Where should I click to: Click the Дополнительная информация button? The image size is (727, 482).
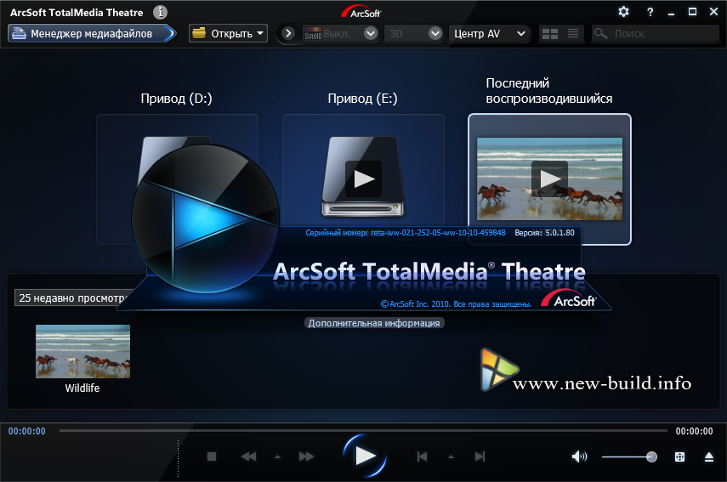(374, 323)
